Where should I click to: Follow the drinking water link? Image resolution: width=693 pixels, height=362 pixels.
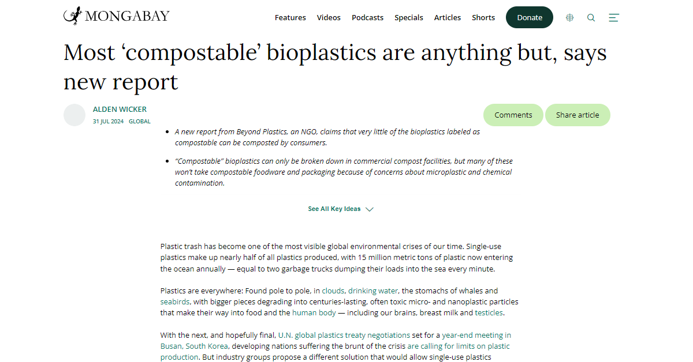373,291
